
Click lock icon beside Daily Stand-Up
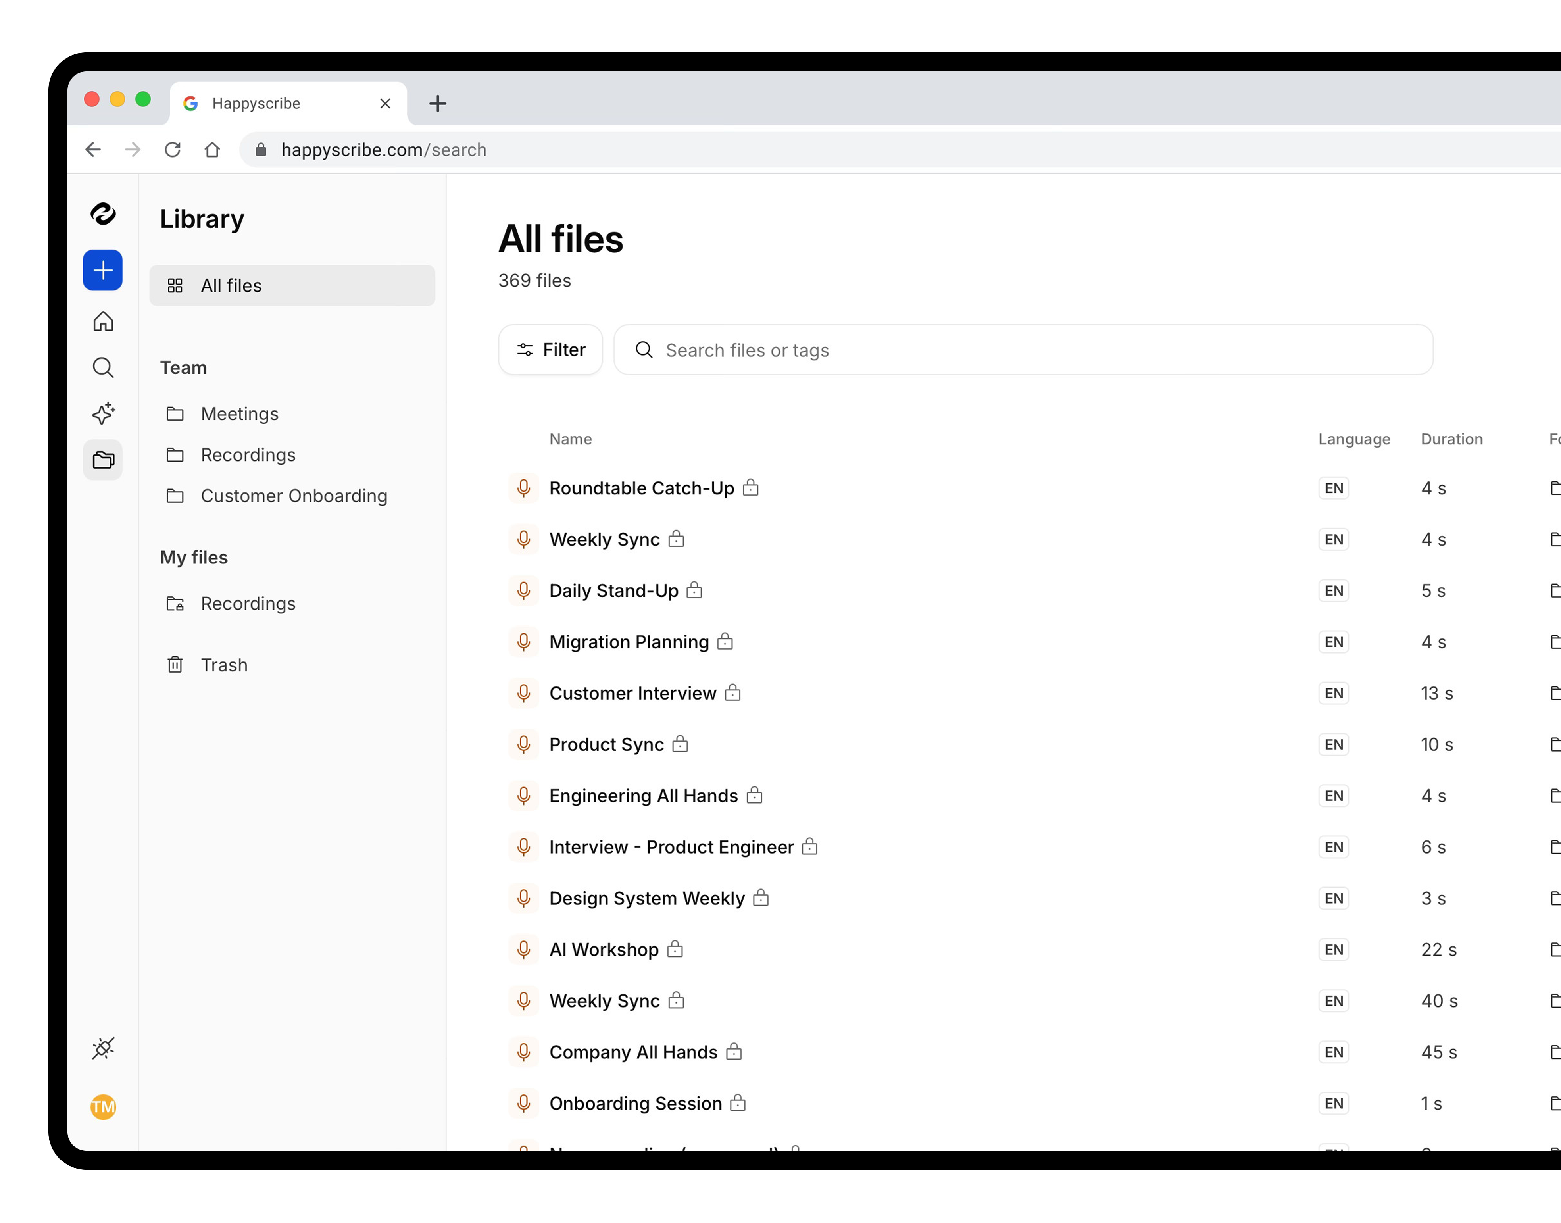694,590
